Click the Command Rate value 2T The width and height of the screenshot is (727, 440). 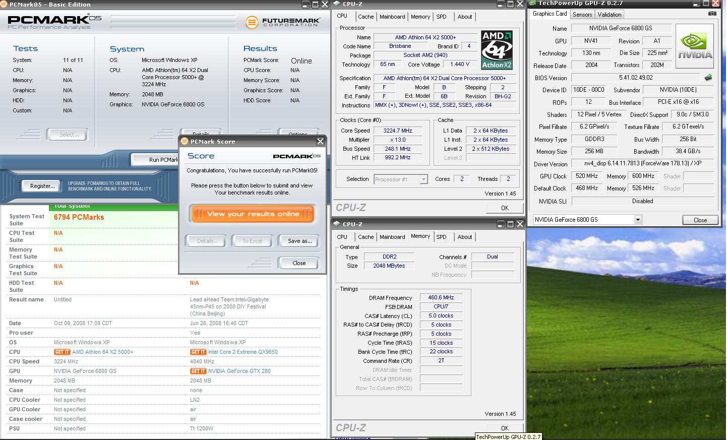tap(441, 361)
